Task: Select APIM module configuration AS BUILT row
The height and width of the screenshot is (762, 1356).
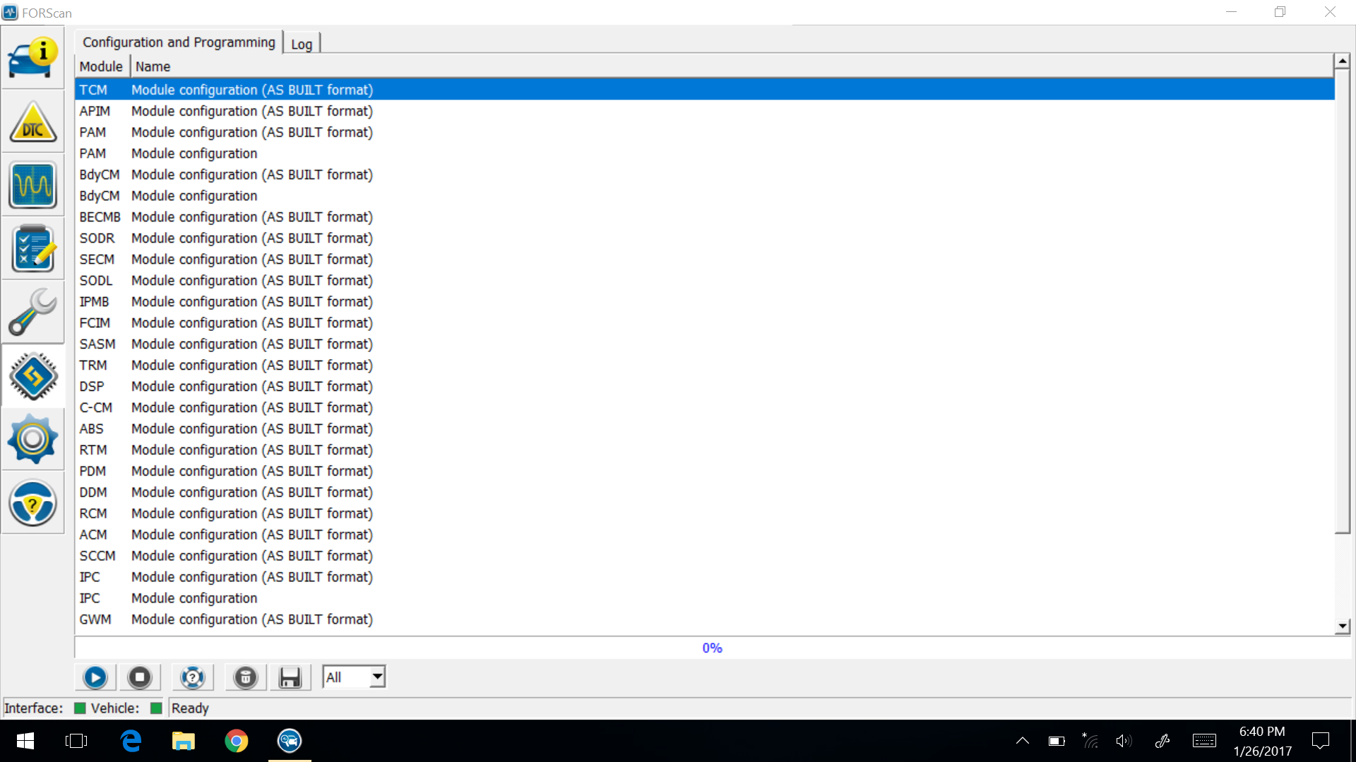Action: 251,111
